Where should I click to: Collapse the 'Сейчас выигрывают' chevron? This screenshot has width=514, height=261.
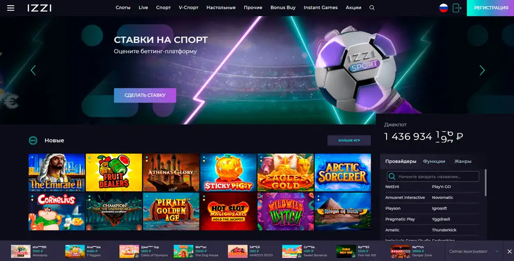[497, 251]
